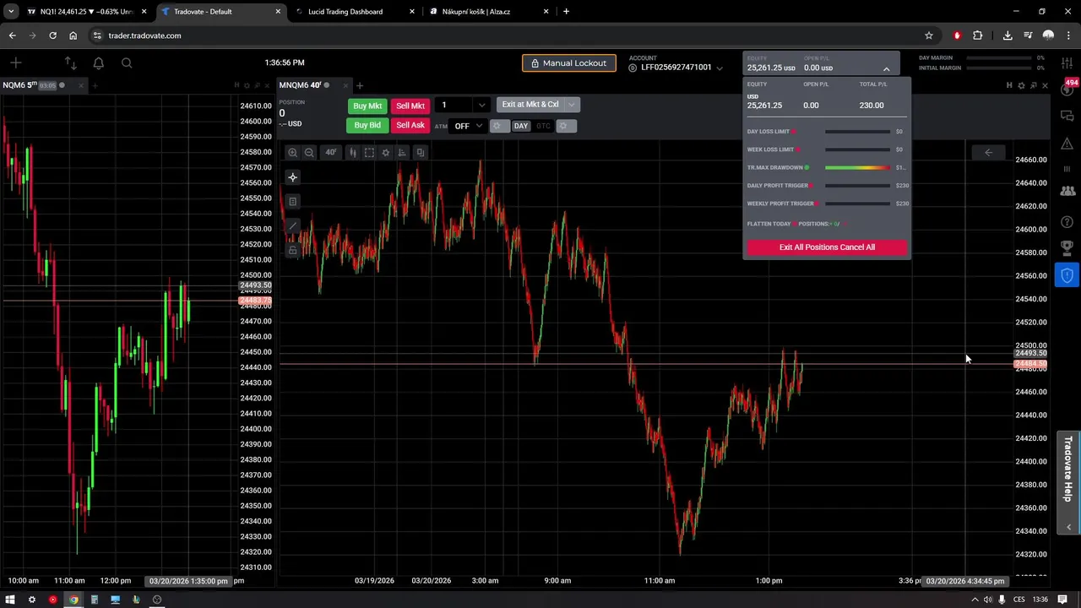Click the Manual Lockout button
The image size is (1081, 608).
[569, 63]
